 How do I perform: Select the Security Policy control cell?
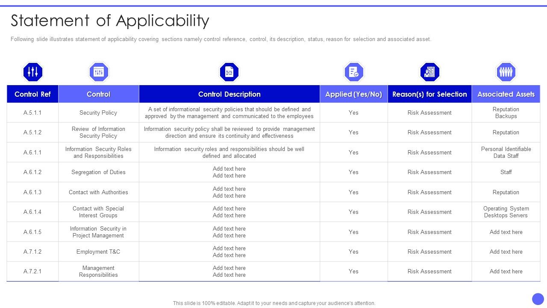(x=98, y=113)
